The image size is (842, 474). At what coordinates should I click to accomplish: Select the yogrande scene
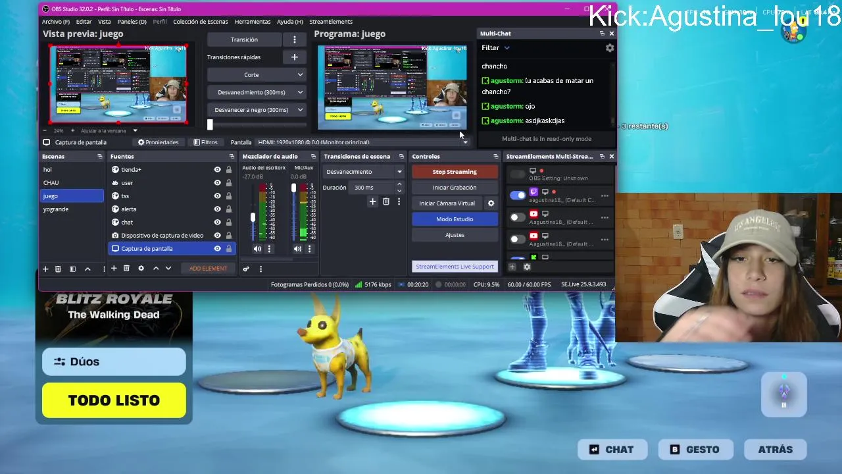coord(72,209)
